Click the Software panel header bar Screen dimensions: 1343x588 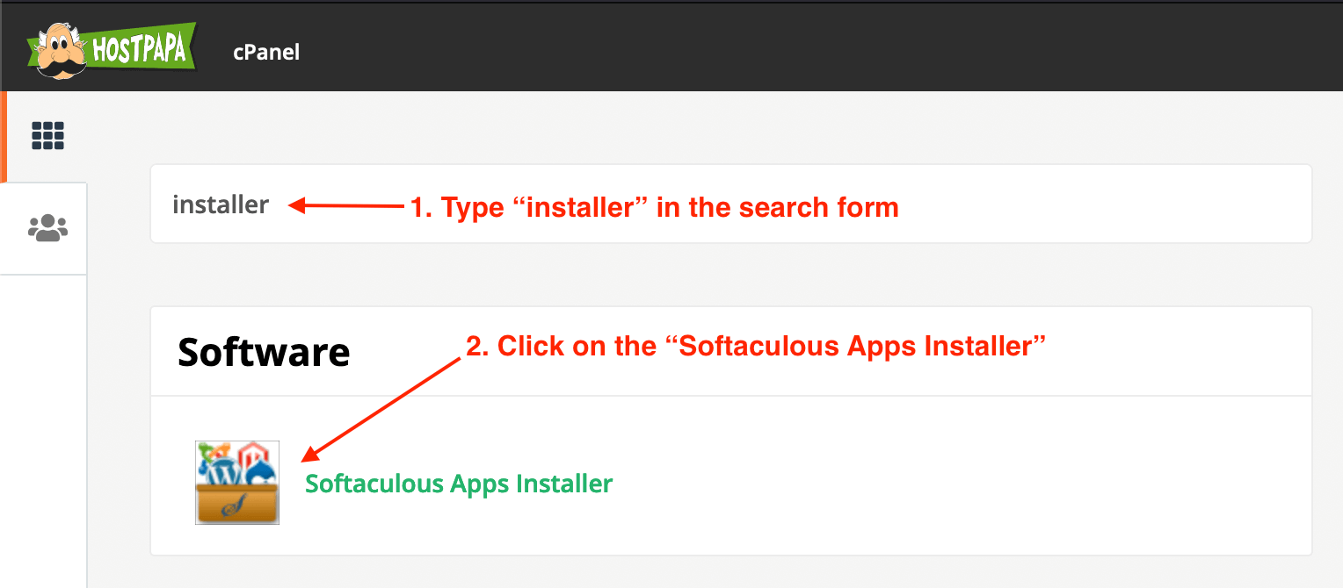[731, 352]
